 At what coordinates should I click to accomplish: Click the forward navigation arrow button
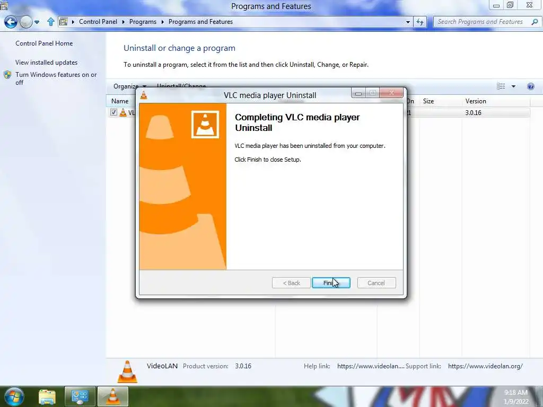[25, 22]
